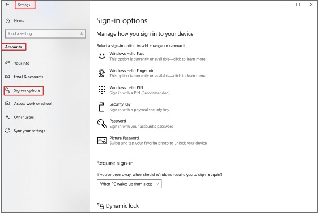319x214 pixels.
Task: Click the Find a setting search box
Action: (x=45, y=33)
